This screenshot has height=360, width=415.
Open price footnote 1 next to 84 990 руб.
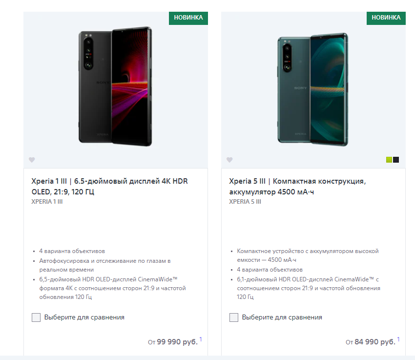pos(398,339)
